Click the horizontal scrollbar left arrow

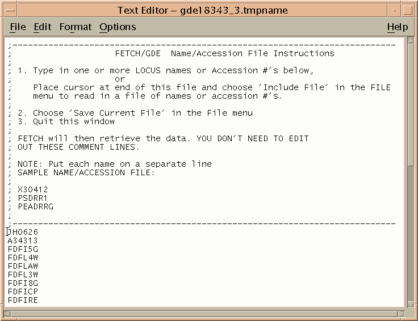[7, 314]
